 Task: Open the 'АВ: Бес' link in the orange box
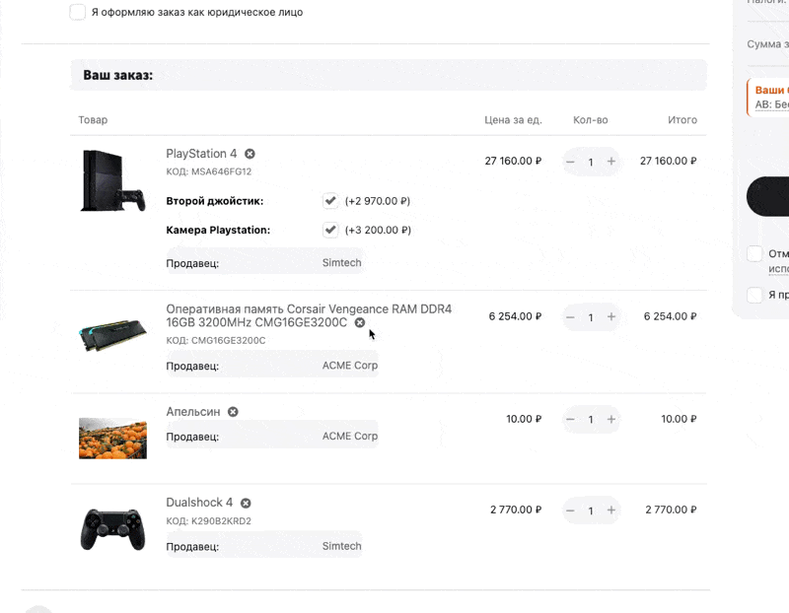click(771, 104)
